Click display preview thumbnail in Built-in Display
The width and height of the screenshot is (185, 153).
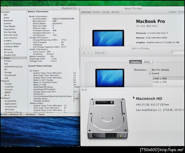click(x=110, y=78)
